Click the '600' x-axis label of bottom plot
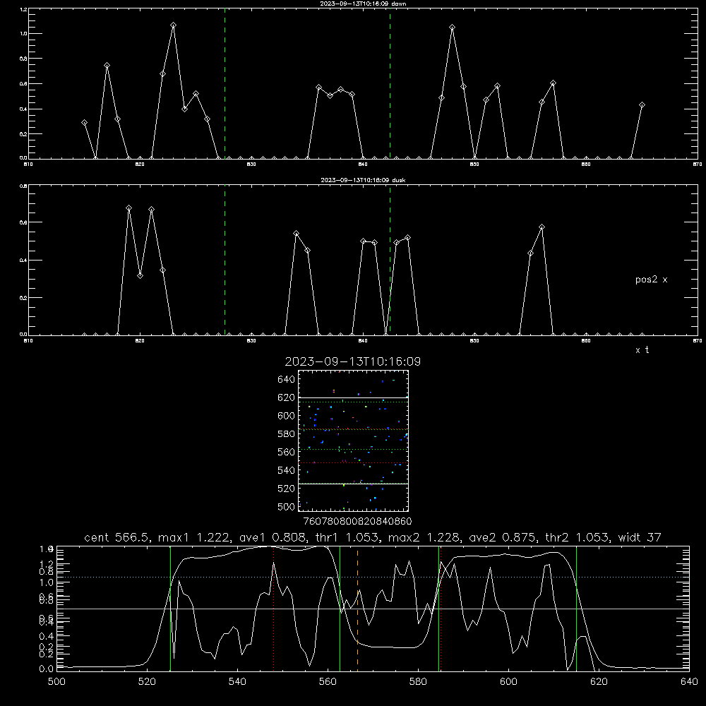Image resolution: width=706 pixels, height=706 pixels. (508, 682)
